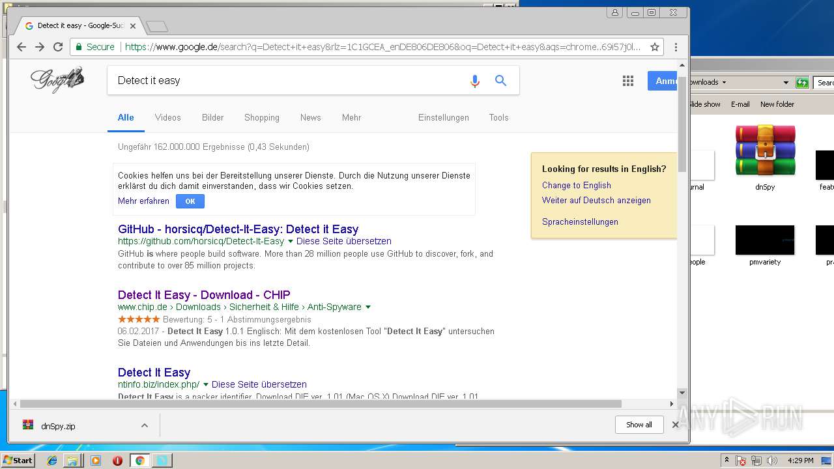Screen dimensions: 834x469
Task: Close the Detect it easy browser tab
Action: coord(133,26)
